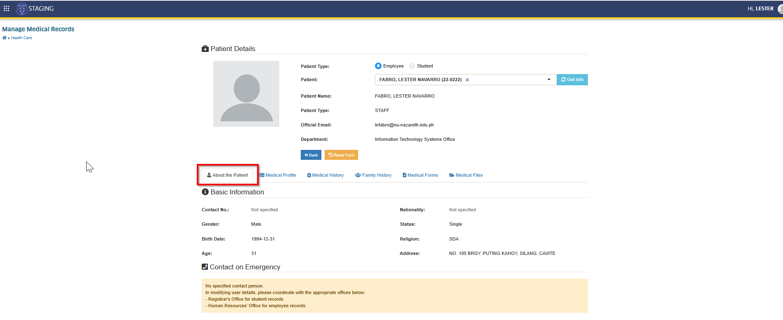This screenshot has height=320, width=783.
Task: Open the Medical Files tab
Action: pos(466,175)
